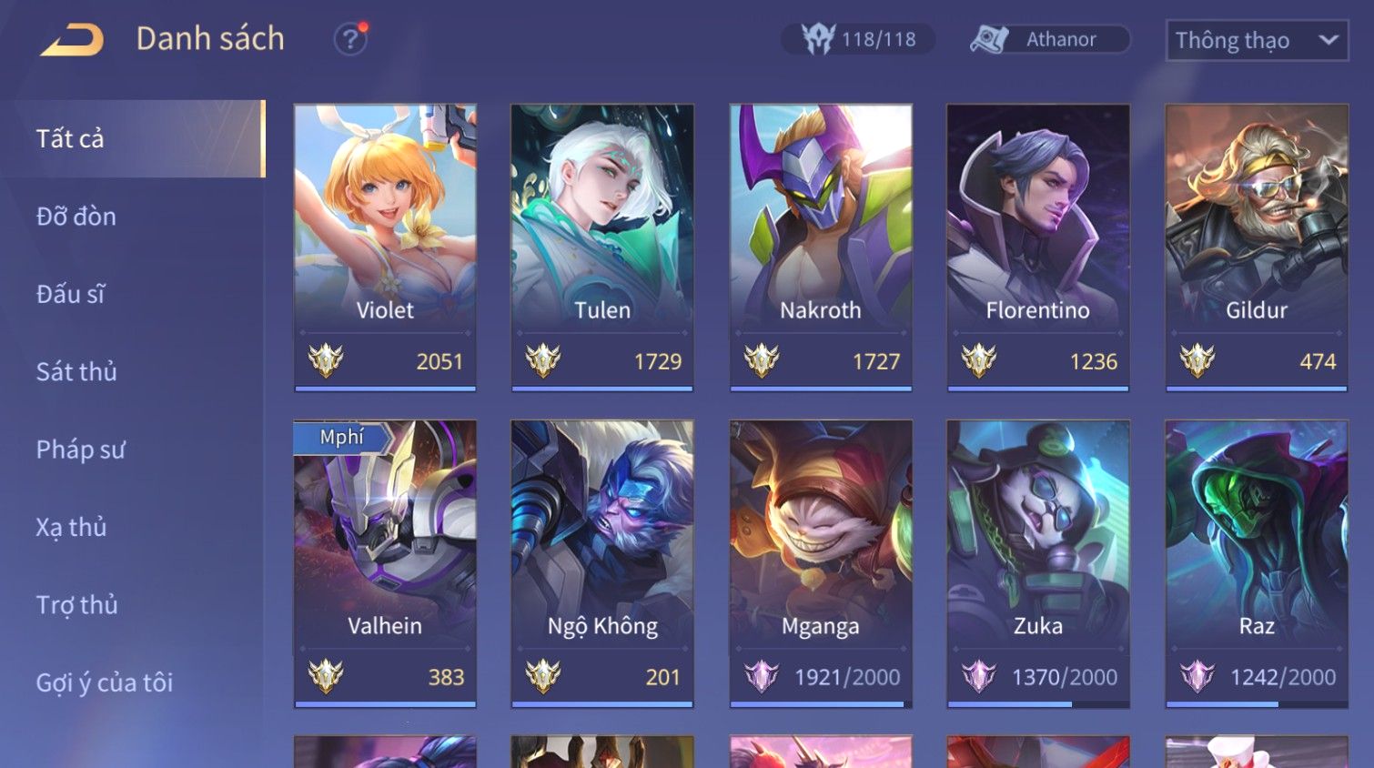Click Florentino's gold mastery badge
Viewport: 1374px width, 768px height.
[x=979, y=361]
